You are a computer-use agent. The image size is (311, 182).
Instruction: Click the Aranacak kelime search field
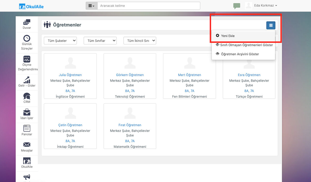point(149,6)
